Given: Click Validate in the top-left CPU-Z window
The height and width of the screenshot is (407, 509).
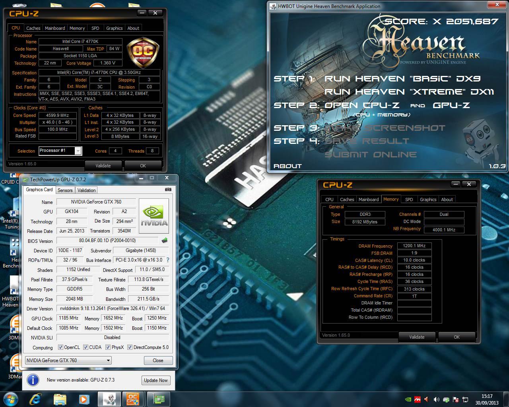Looking at the screenshot, I should coord(103,166).
